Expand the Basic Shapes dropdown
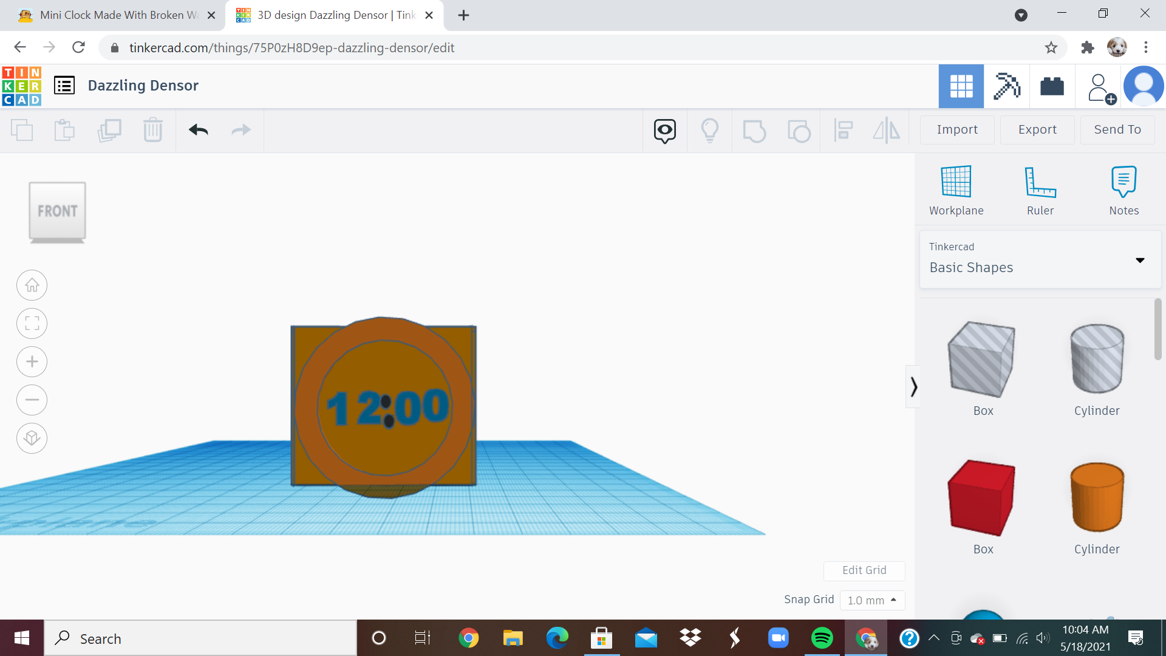The height and width of the screenshot is (656, 1166). (1140, 260)
